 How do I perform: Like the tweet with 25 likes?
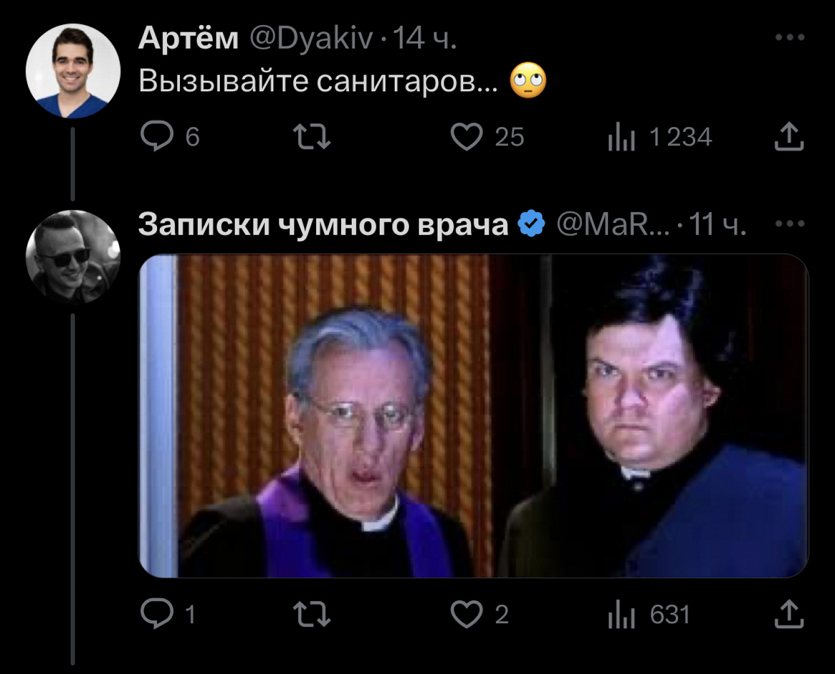click(x=466, y=136)
